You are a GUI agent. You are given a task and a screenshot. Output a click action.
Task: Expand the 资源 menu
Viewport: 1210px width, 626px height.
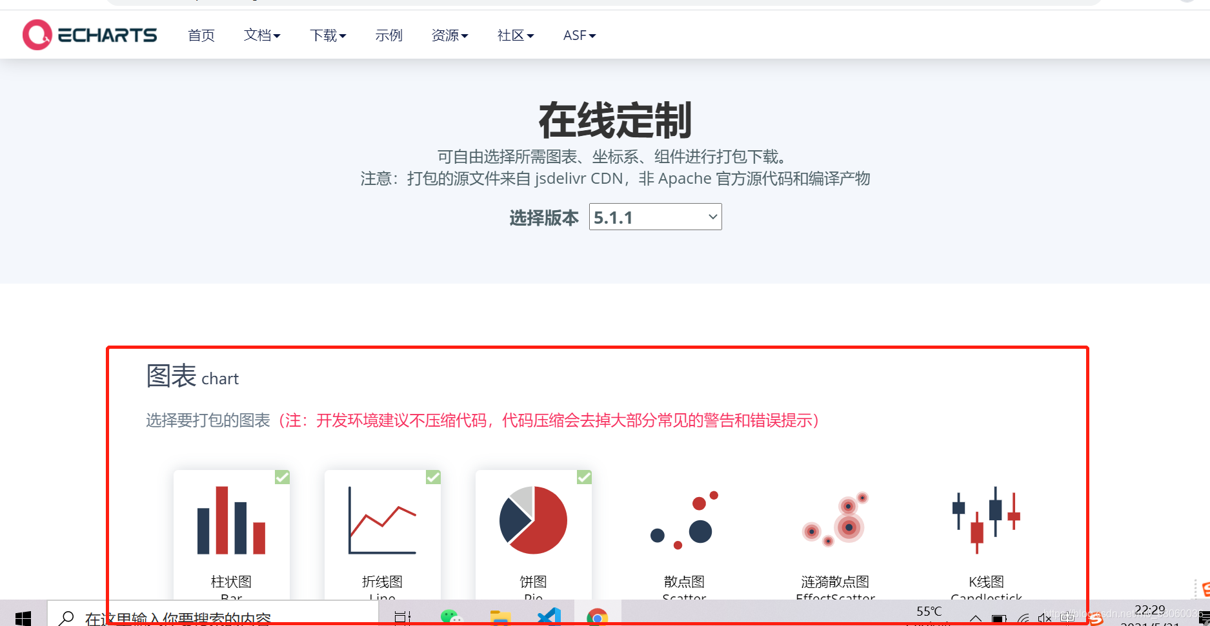point(450,35)
